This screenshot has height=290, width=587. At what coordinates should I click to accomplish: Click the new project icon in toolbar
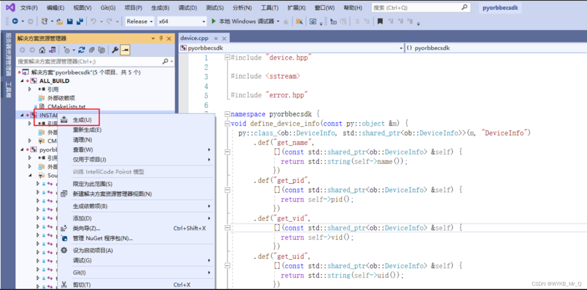pos(45,21)
